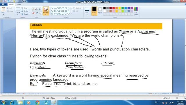Choose the straight Line shape
Screen dimensions: 186x105
point(52,8)
